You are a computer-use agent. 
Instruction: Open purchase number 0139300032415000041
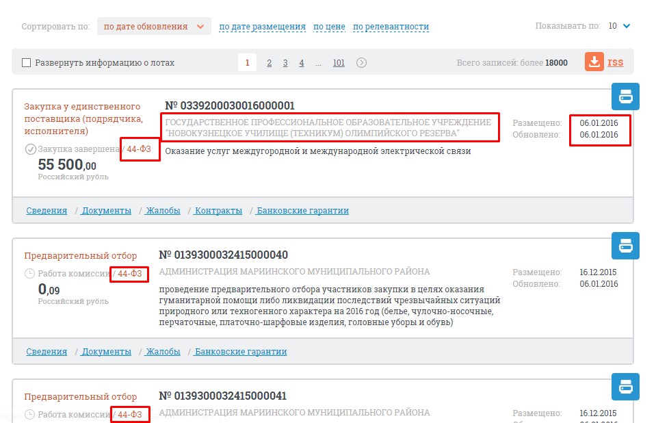click(222, 396)
